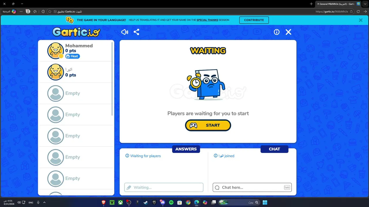Viewport: 369px width, 207px height.
Task: Open volume control in system tray
Action: point(19,202)
